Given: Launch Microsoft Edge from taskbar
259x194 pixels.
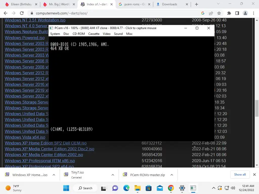Looking at the screenshot, I should click(126, 188).
